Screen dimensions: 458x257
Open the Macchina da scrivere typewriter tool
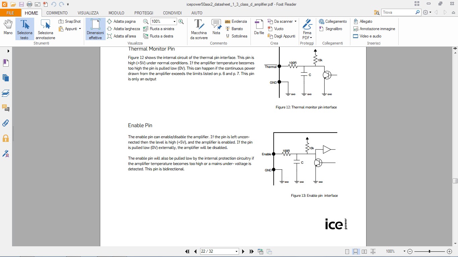[199, 29]
